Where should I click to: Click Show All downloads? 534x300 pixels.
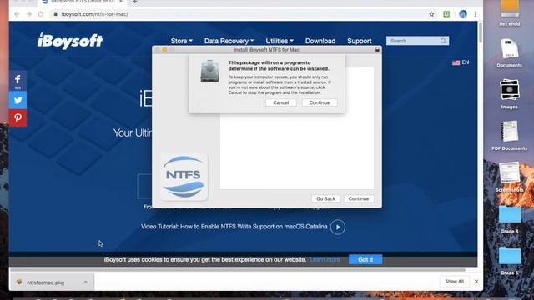coord(454,282)
